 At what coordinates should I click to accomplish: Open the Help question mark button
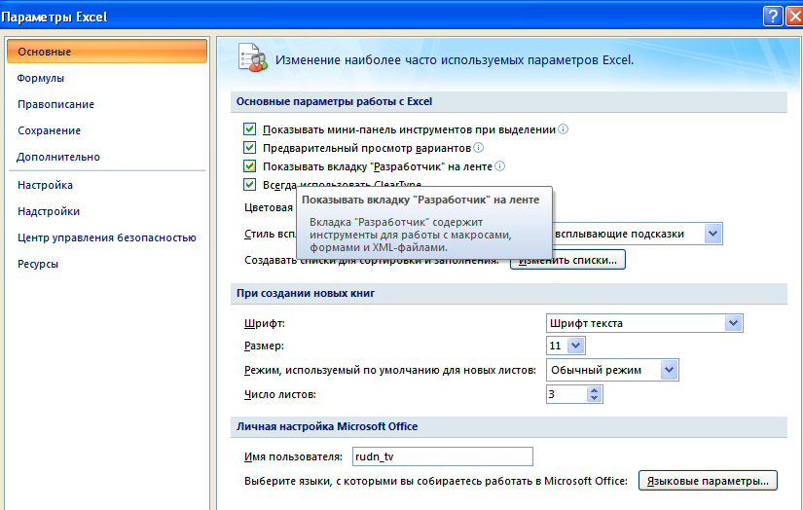pyautogui.click(x=772, y=17)
